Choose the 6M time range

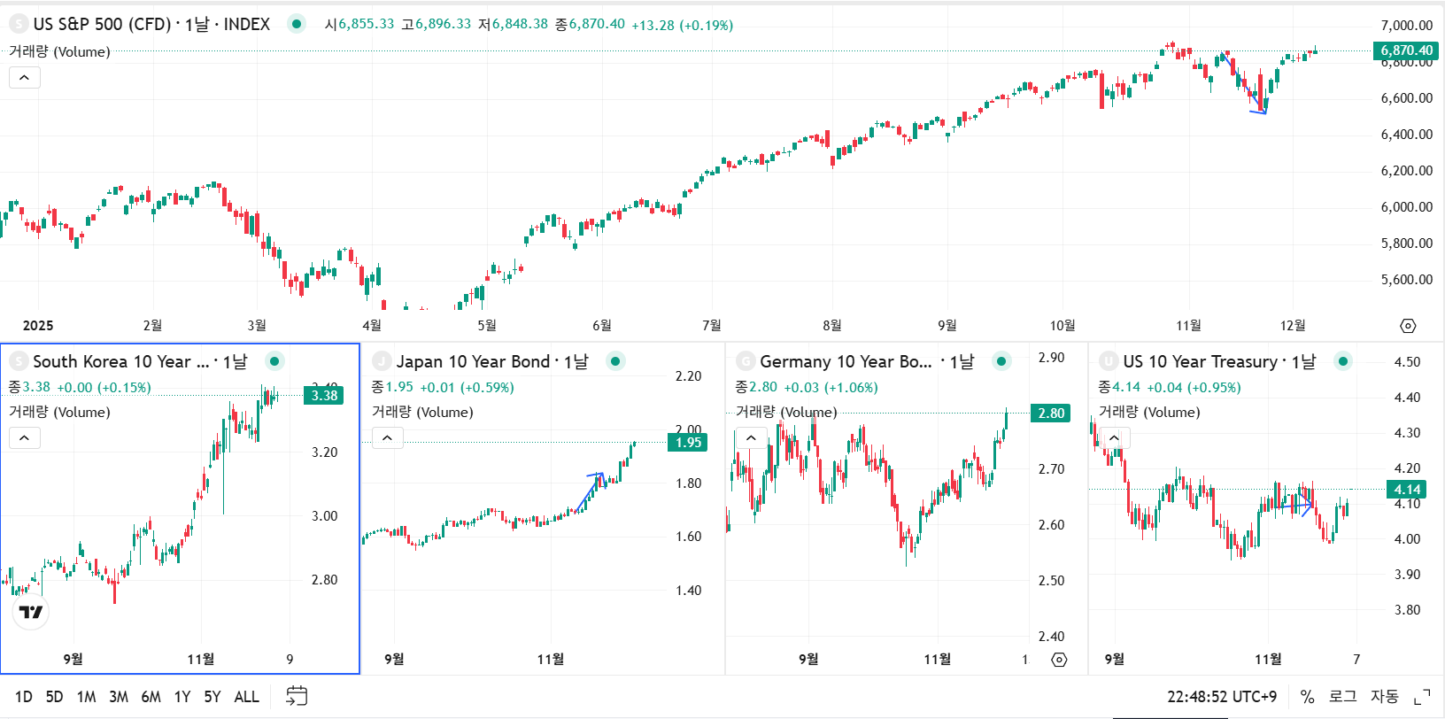tap(151, 697)
